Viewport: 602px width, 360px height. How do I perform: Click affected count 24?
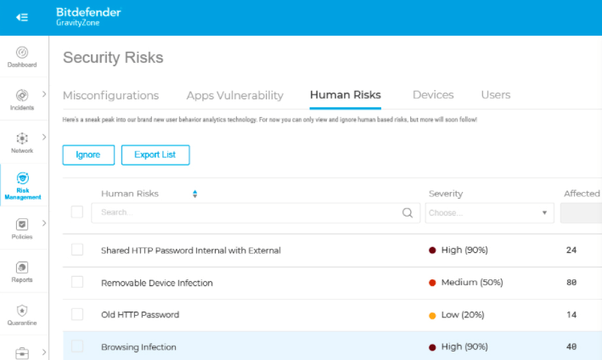571,250
